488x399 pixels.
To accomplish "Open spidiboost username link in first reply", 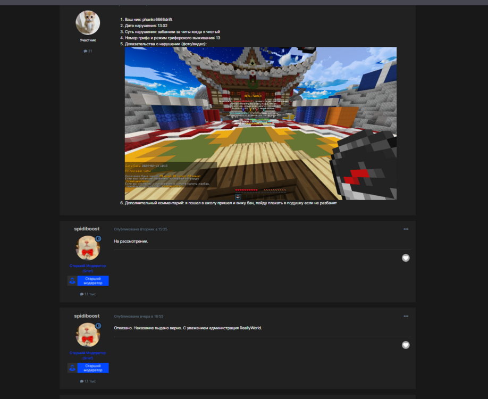I will pos(87,229).
